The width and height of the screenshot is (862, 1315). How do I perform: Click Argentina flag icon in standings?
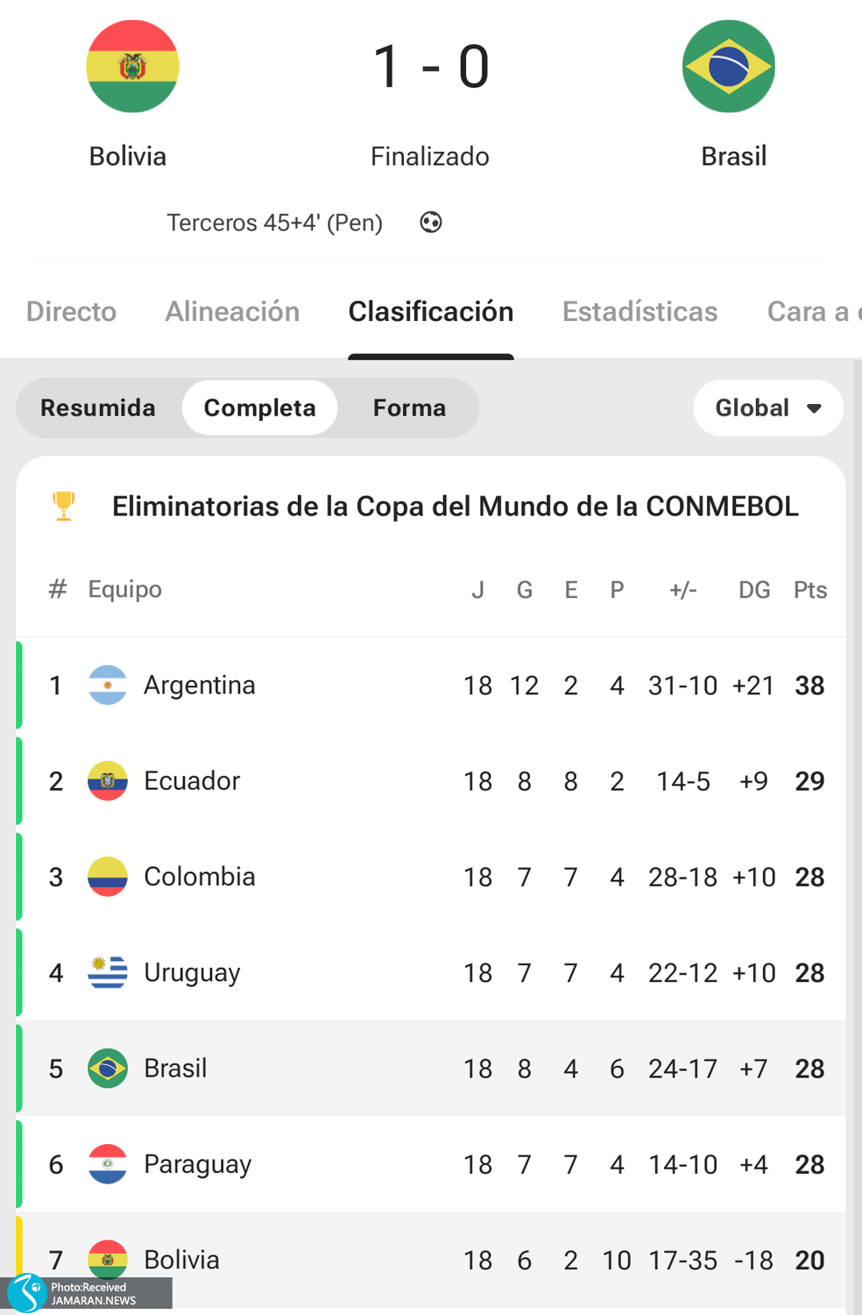point(108,686)
